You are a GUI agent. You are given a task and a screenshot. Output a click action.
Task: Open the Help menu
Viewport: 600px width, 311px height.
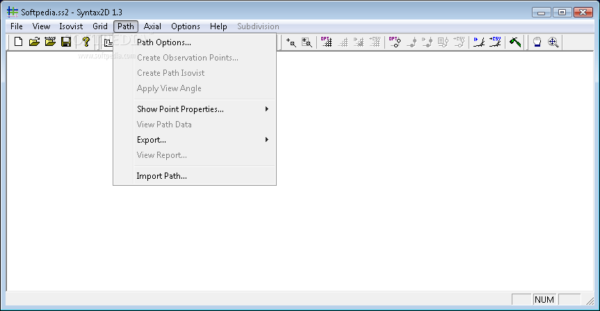[x=218, y=26]
